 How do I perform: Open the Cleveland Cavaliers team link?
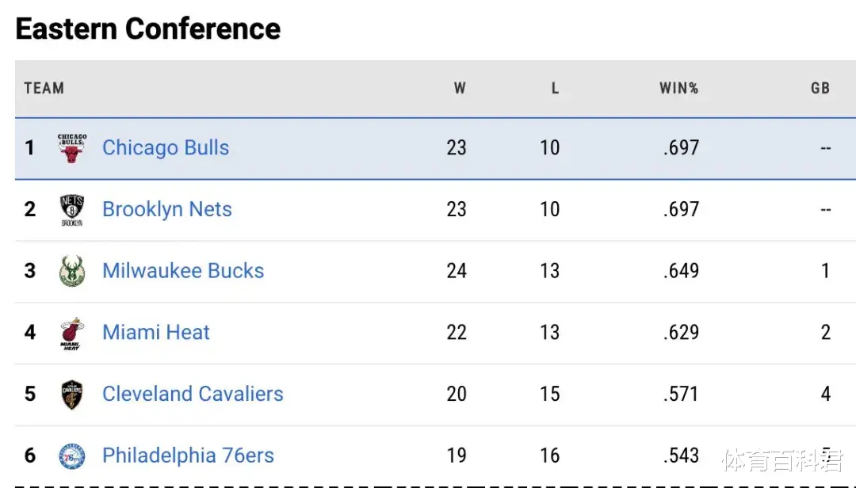click(x=193, y=394)
